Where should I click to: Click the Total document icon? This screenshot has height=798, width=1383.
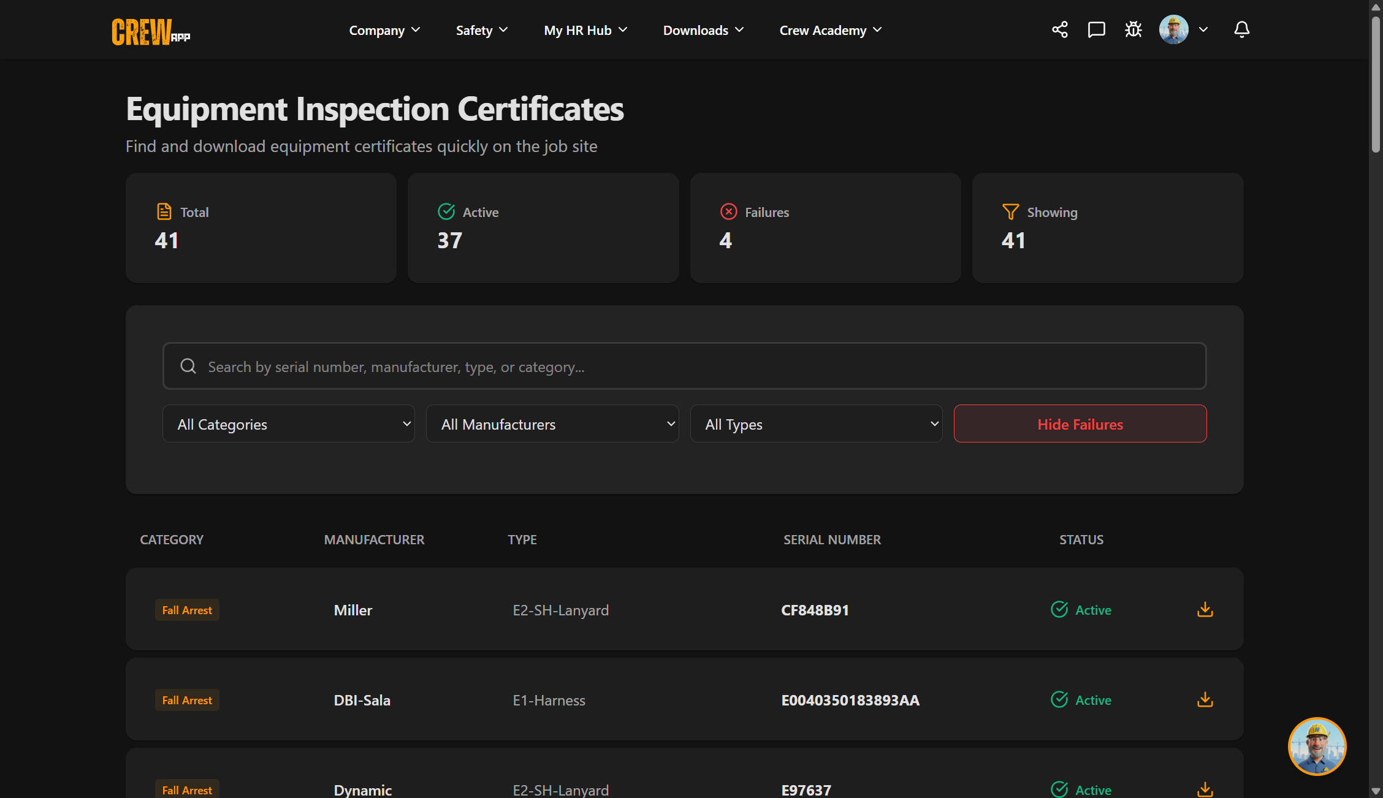[x=164, y=211]
